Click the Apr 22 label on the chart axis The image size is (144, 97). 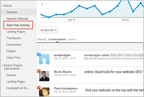125,20
